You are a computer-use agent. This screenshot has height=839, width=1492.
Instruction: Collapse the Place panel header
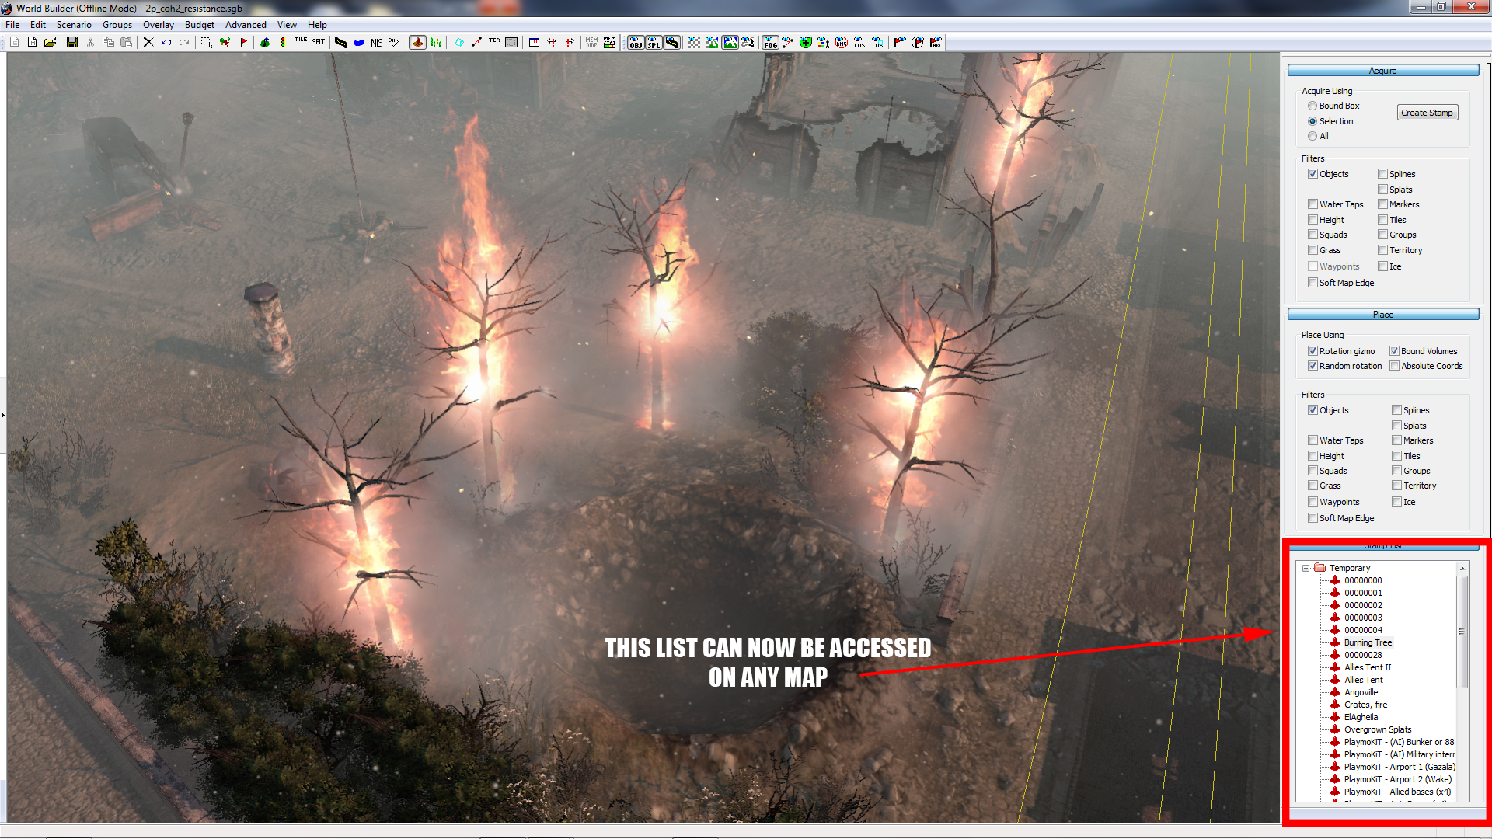[x=1383, y=315]
